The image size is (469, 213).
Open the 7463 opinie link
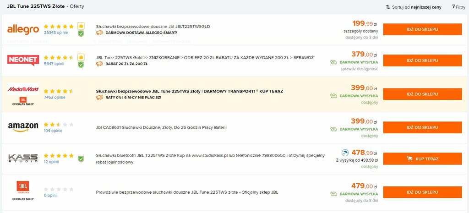point(55,97)
